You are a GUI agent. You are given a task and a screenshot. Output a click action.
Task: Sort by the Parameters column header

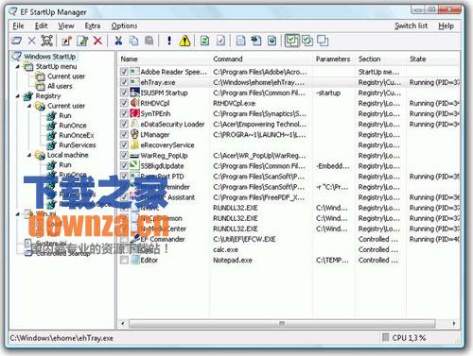[x=334, y=59]
